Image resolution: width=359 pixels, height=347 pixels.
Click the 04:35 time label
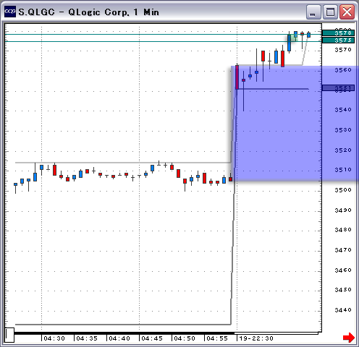(87, 338)
